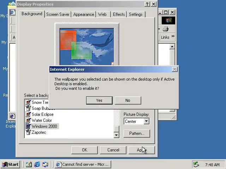Select the Water Color wallpaper icon
The image size is (226, 169).
tap(28, 120)
